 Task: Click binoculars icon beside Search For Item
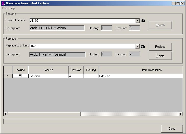[143, 21]
